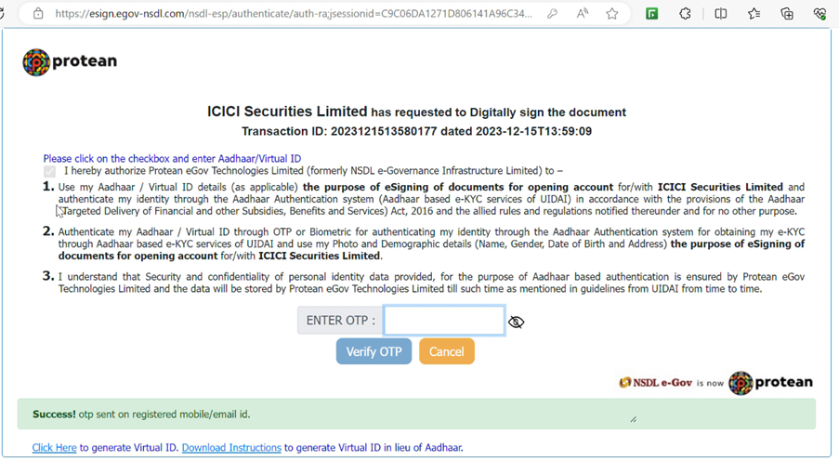Activate the Read Aloud icon
839x461 pixels.
(583, 14)
